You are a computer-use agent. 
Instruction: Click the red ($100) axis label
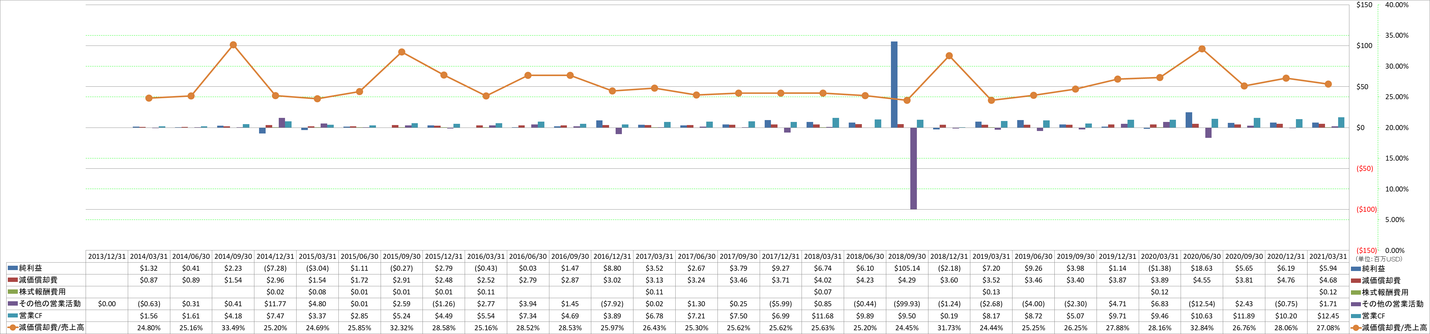(1366, 209)
